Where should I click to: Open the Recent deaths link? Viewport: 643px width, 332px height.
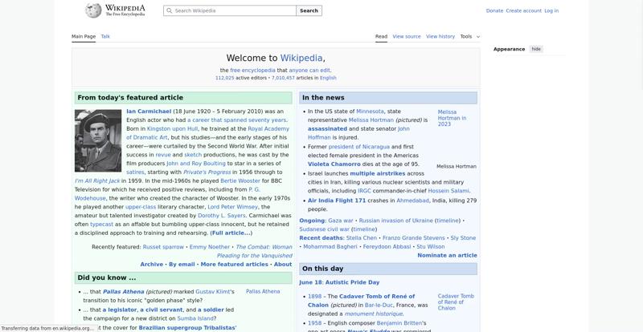[x=321, y=238]
